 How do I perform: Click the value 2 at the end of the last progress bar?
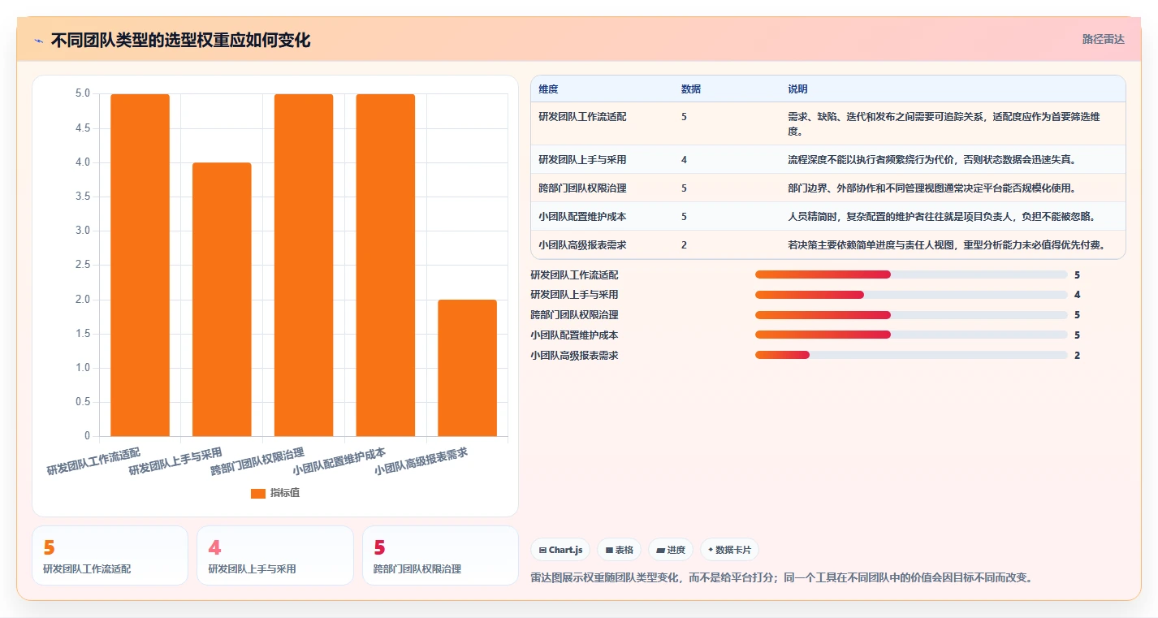tap(1077, 356)
